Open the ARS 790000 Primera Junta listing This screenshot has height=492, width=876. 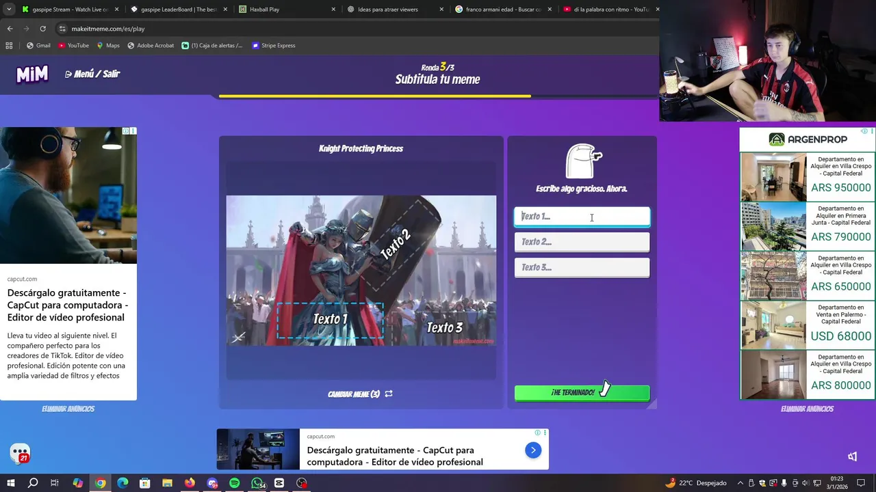click(x=807, y=226)
